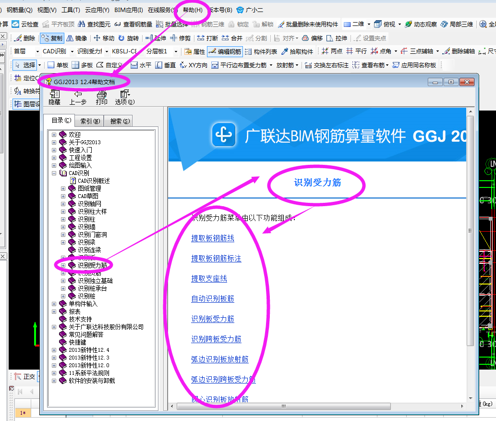Select the 移动 move tool
This screenshot has width=496, height=421.
(x=104, y=38)
